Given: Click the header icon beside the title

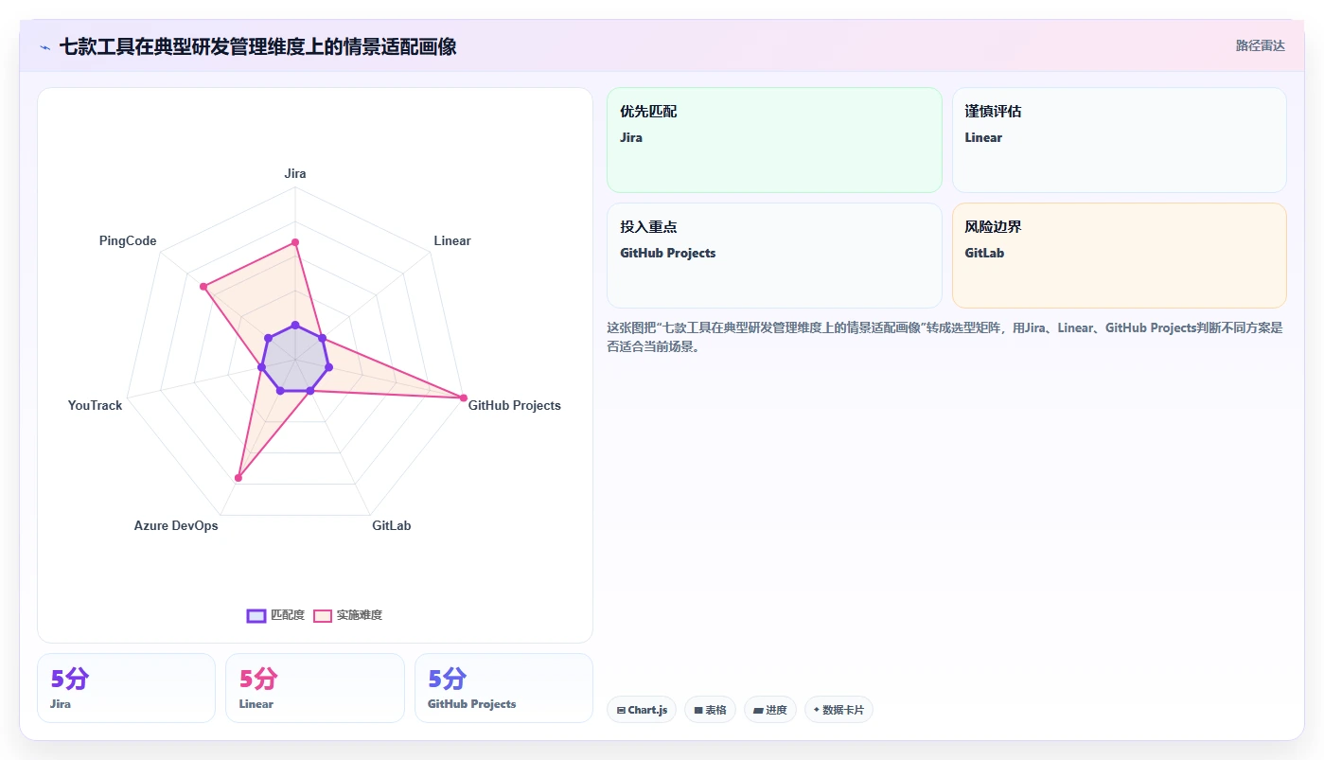Looking at the screenshot, I should 45,46.
